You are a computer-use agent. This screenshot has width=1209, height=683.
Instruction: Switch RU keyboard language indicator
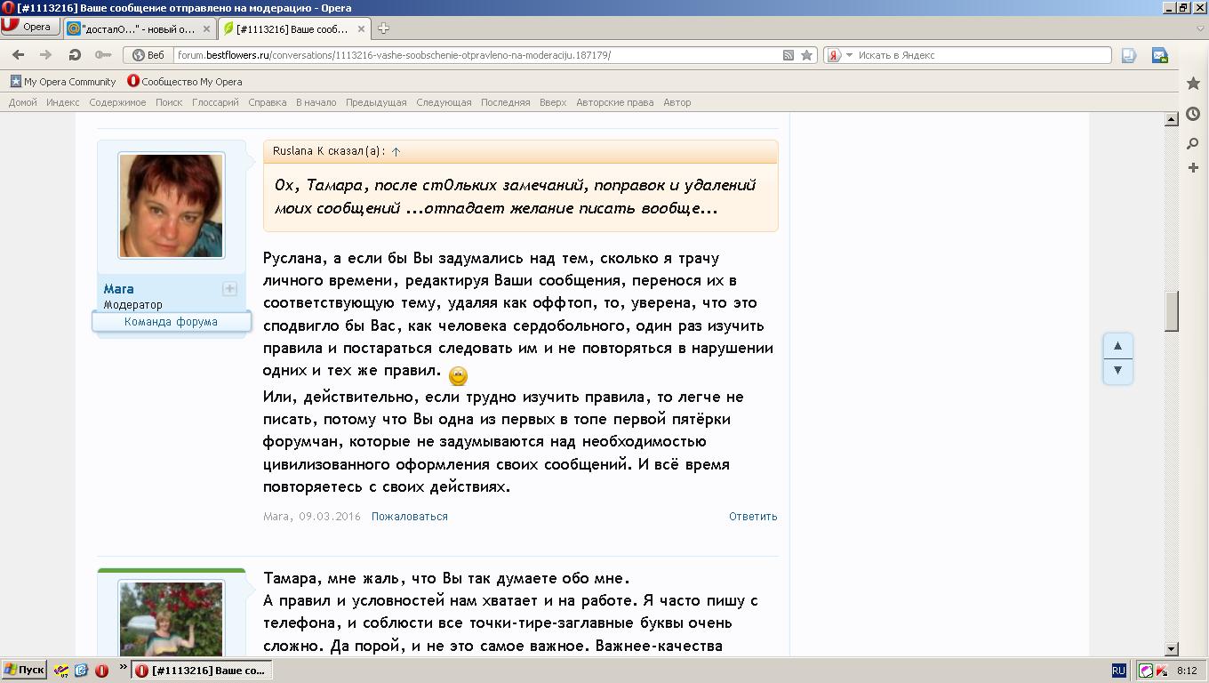click(1118, 671)
